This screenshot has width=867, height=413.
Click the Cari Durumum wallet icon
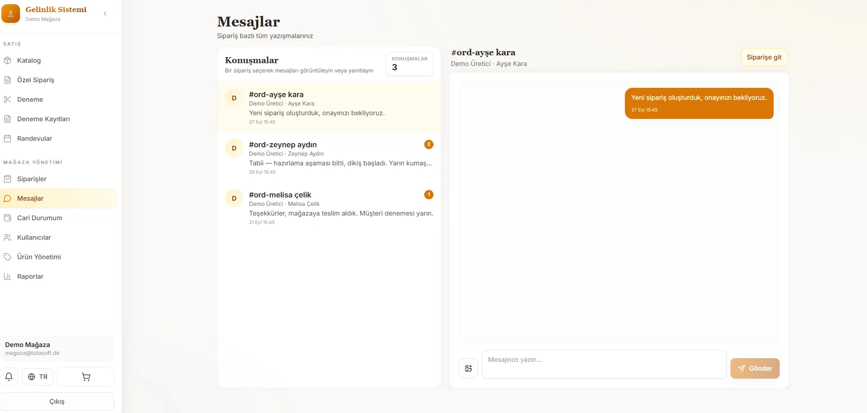tap(7, 218)
